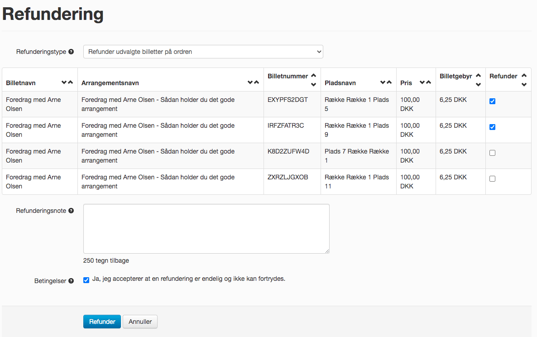This screenshot has width=537, height=337.
Task: Open help icon next to Refunderingstype
Action: (71, 52)
